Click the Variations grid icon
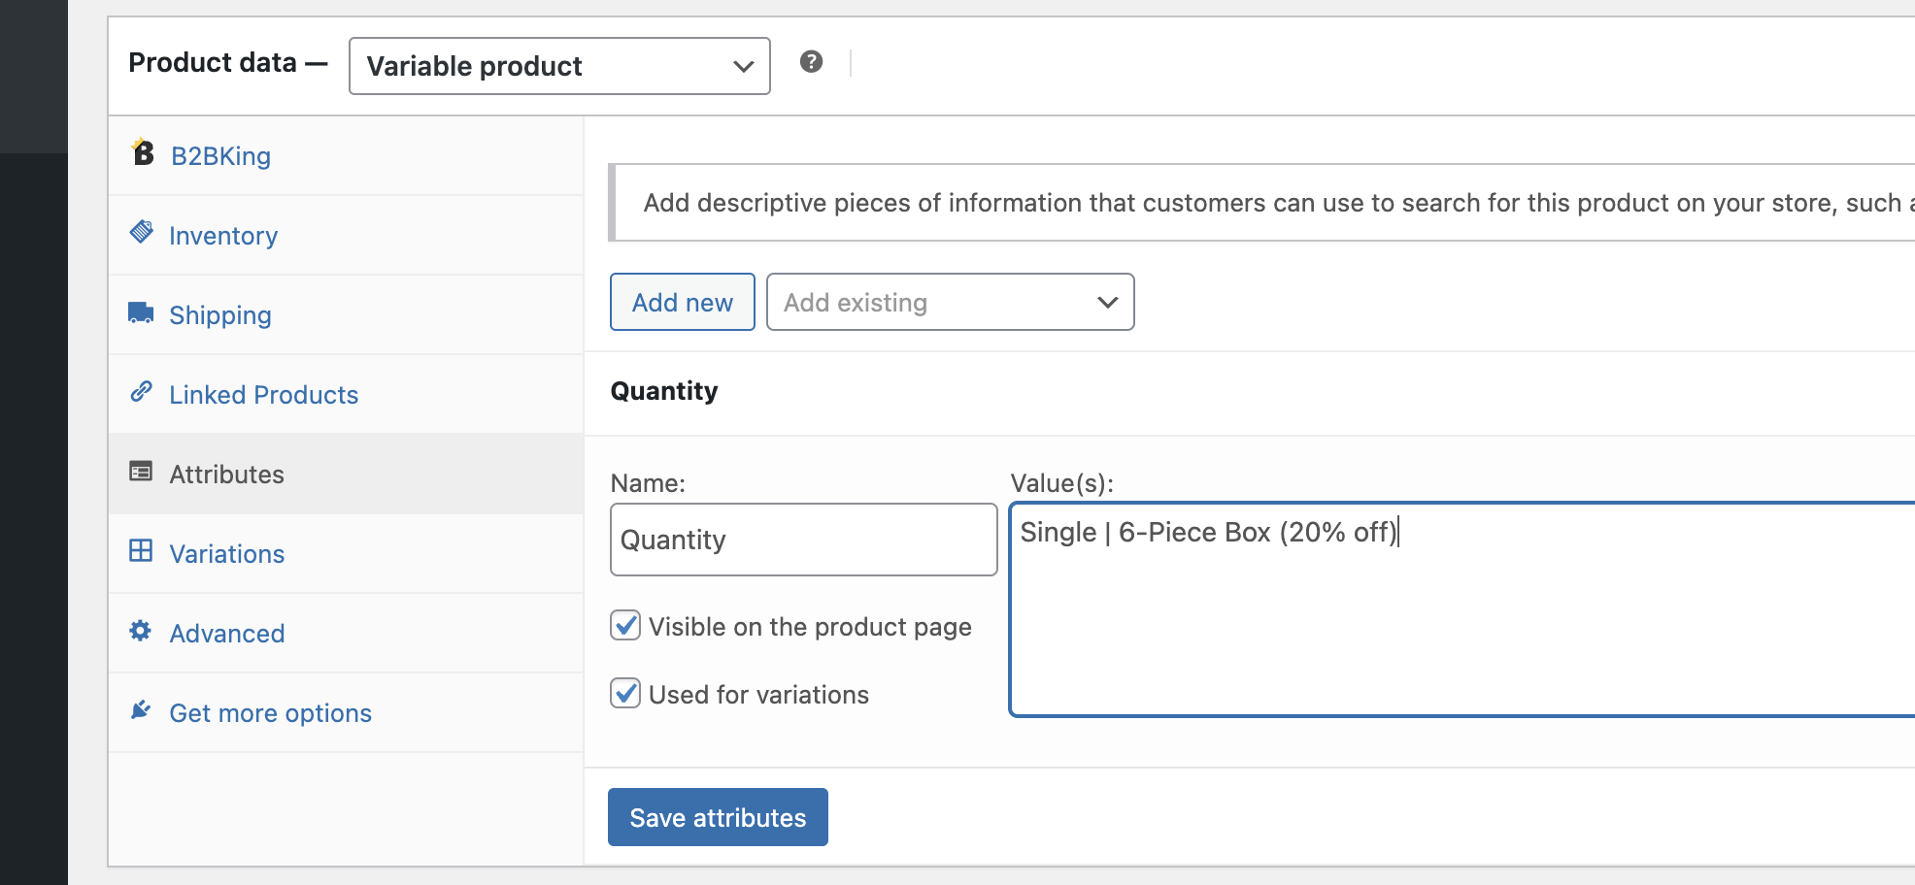Screen dimensions: 1915x885 click(x=141, y=551)
